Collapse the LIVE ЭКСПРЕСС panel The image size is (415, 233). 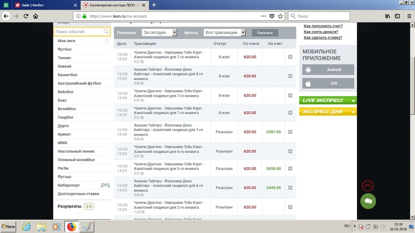353,100
